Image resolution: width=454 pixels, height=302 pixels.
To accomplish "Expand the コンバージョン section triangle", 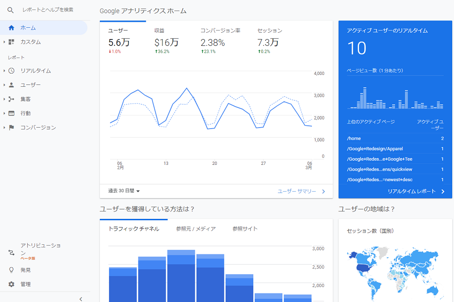I will (4, 128).
